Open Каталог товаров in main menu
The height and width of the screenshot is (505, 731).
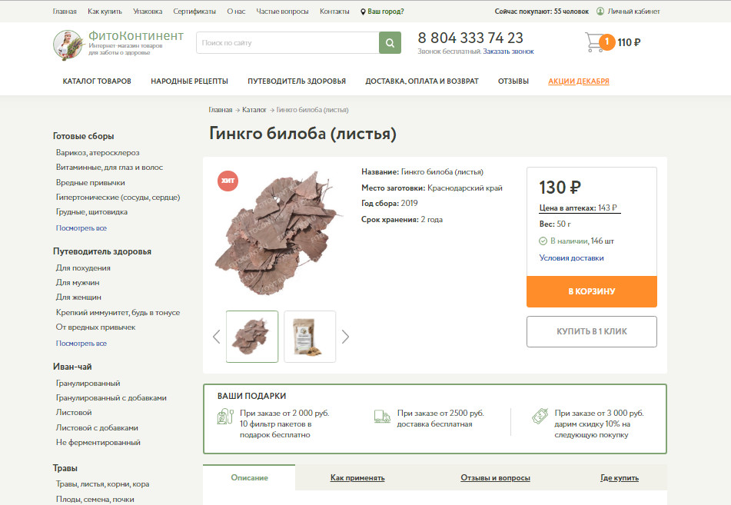97,81
